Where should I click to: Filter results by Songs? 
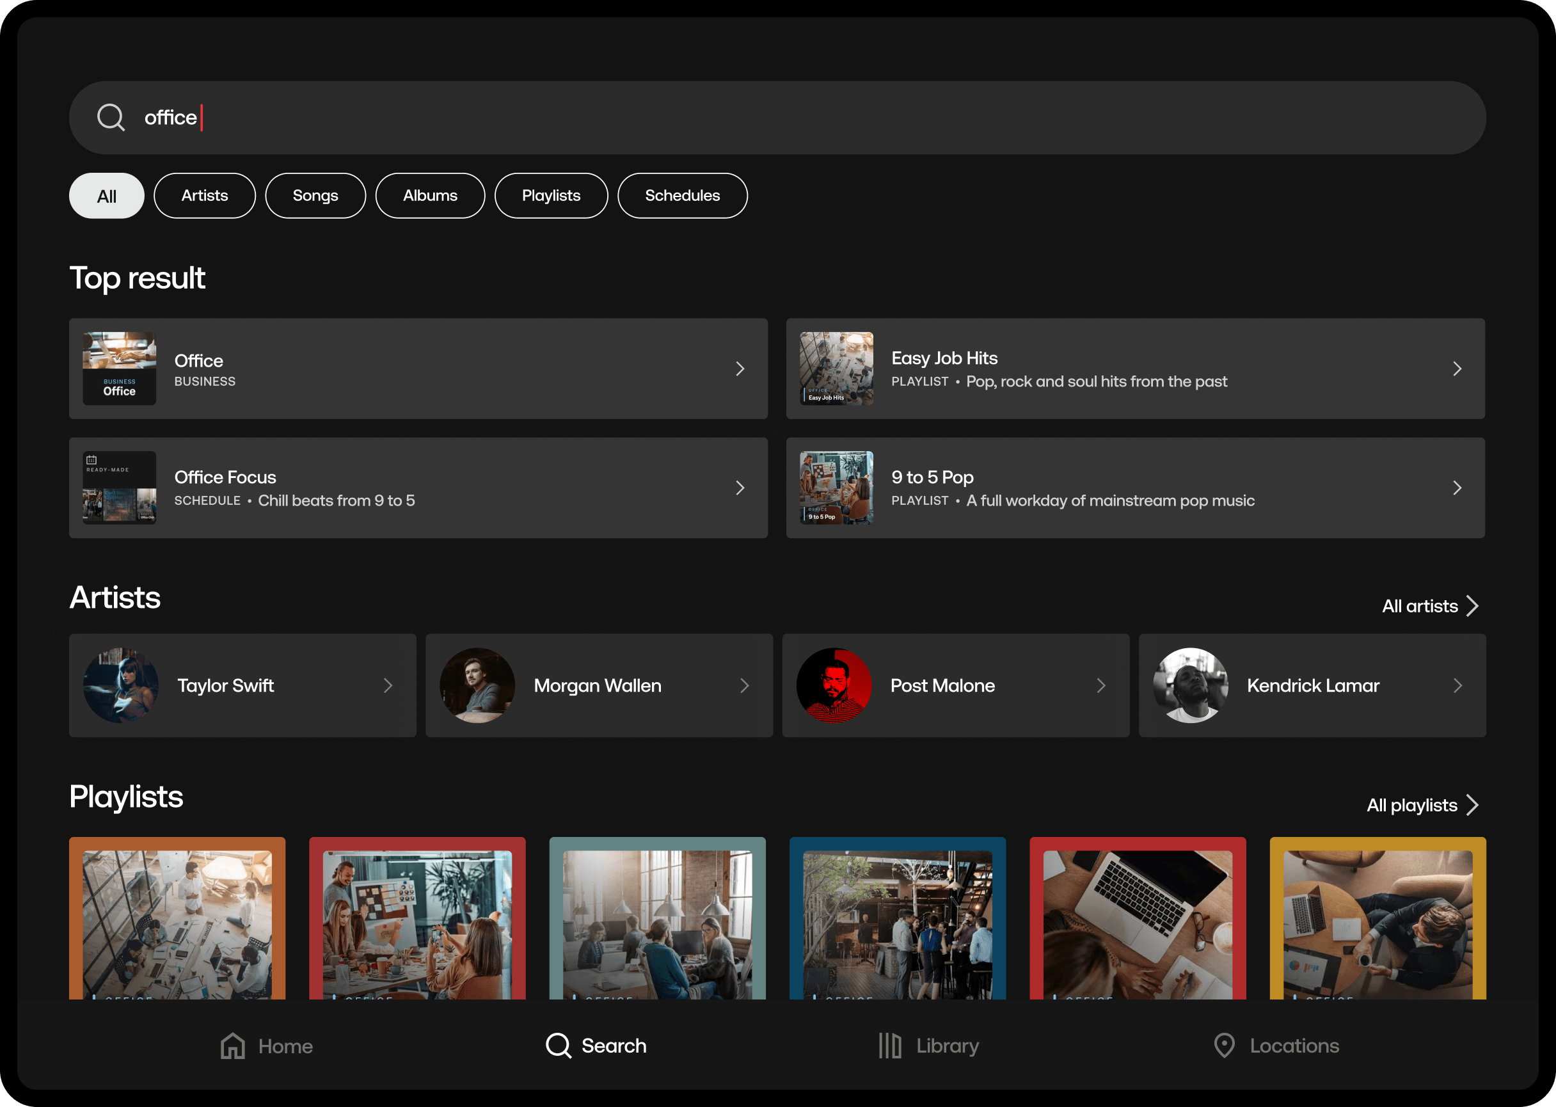tap(315, 196)
